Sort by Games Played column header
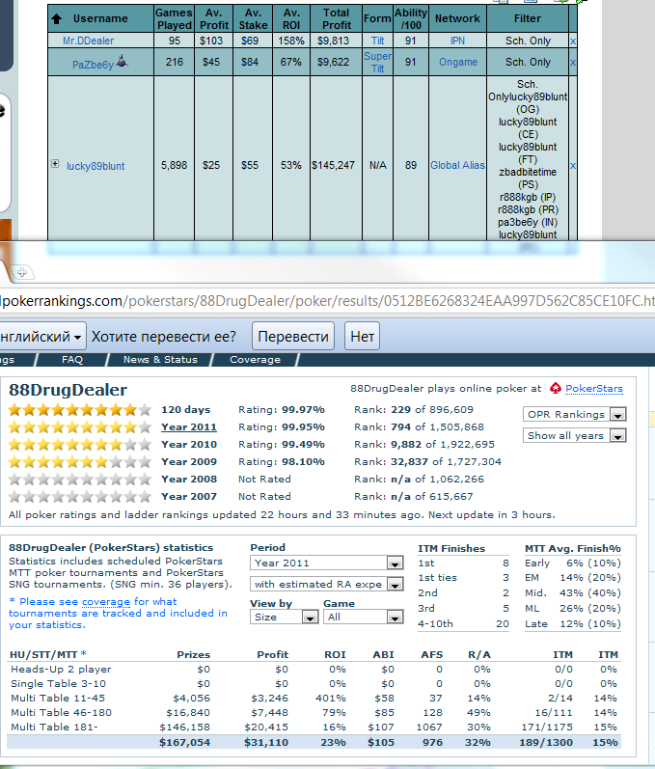This screenshot has width=655, height=769. click(174, 18)
